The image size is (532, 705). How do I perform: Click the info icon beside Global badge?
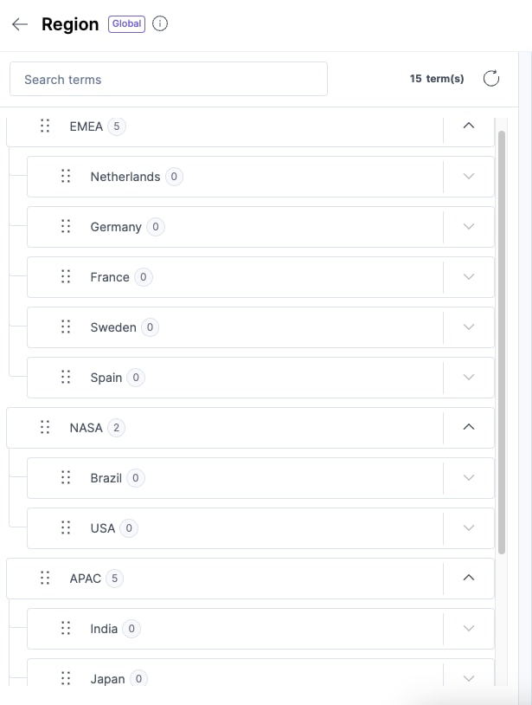160,24
